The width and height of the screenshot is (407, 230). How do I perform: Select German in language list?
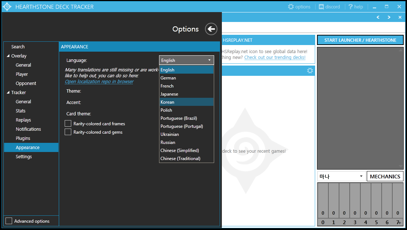tap(186, 78)
